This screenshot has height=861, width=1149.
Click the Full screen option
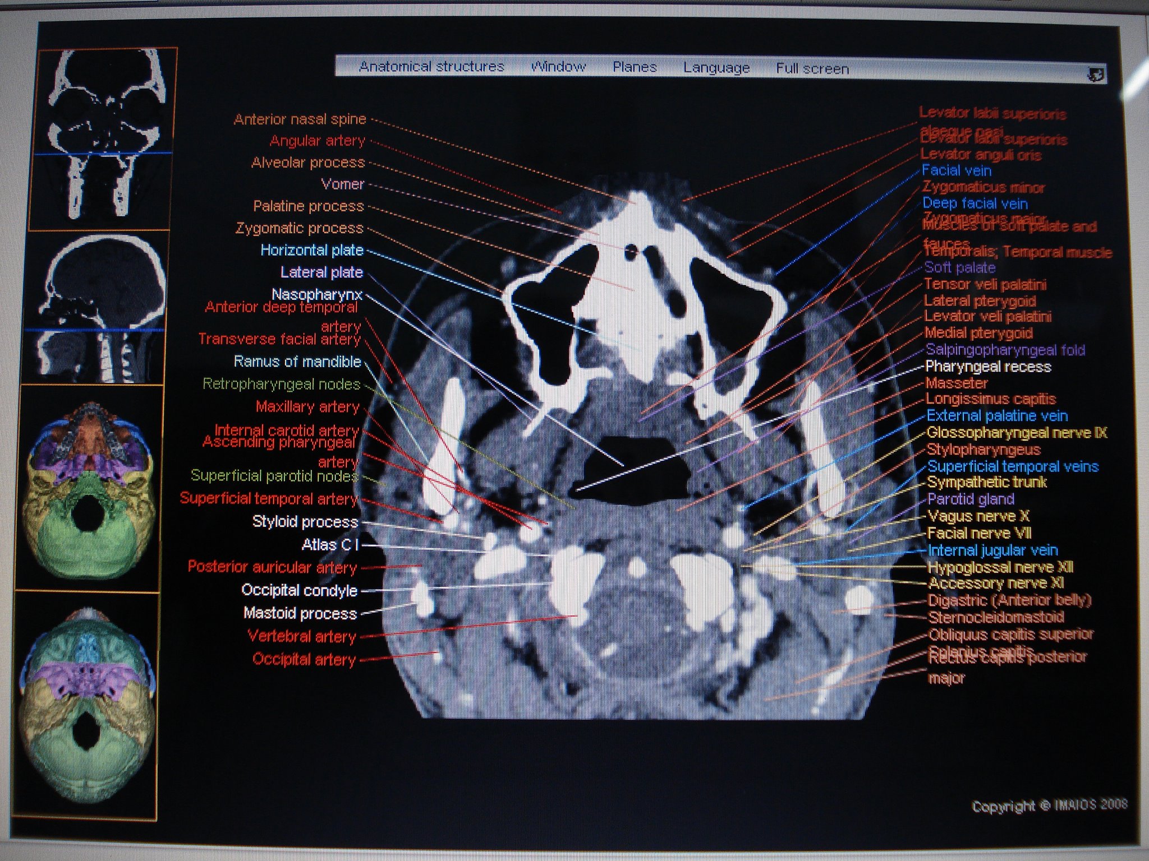point(812,69)
